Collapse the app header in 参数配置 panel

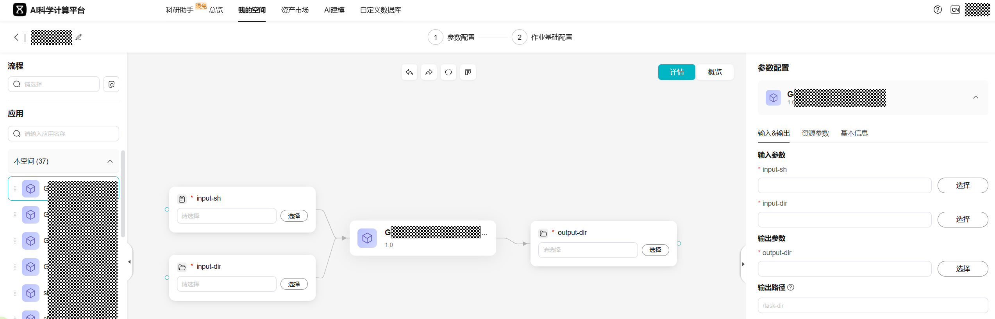click(975, 97)
